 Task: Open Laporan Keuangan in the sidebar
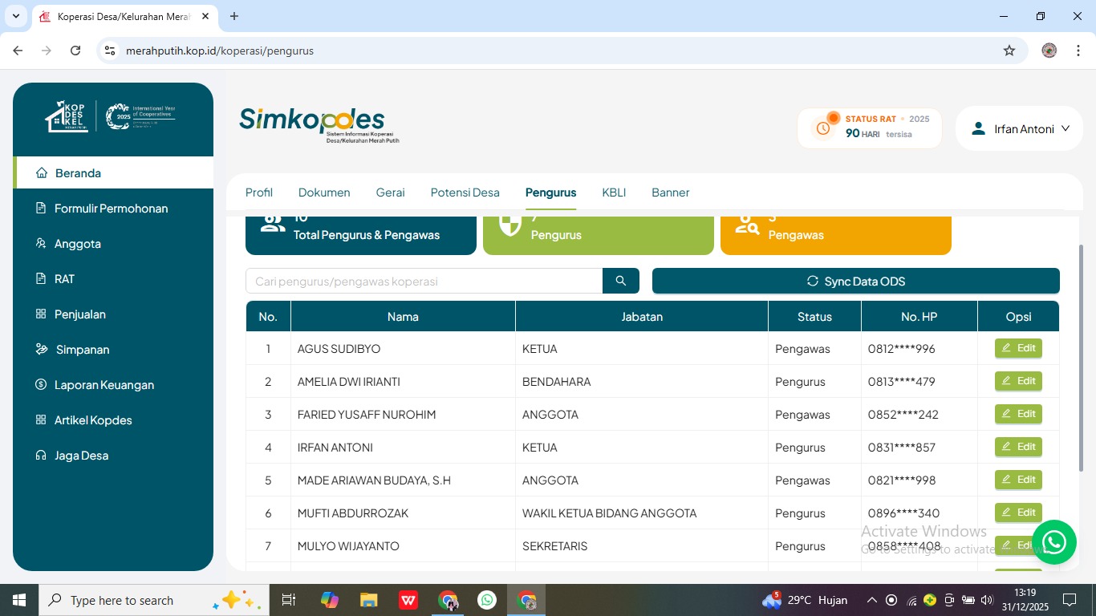click(104, 385)
